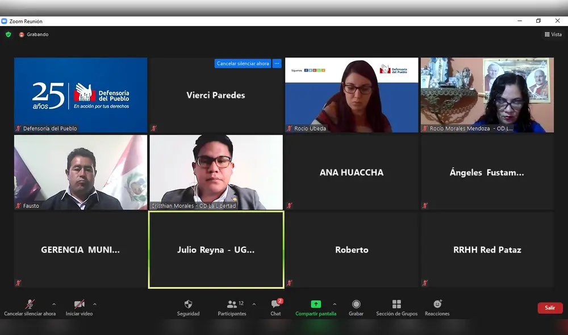Click the muted mic indicator on Fausto's tile
568x335 pixels.
(19, 207)
